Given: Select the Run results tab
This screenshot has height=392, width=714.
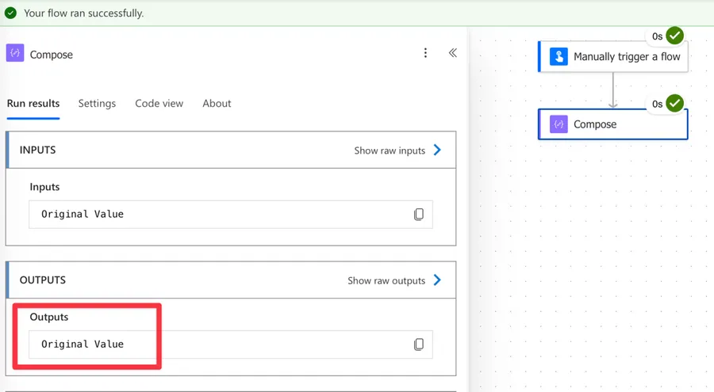Looking at the screenshot, I should pos(33,104).
